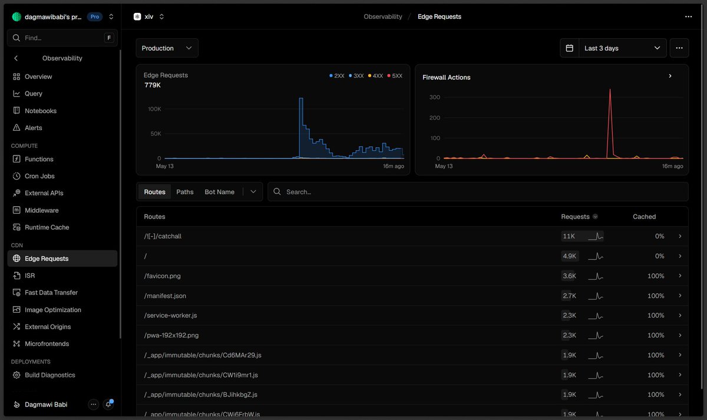Go to Middleware page

point(62,210)
